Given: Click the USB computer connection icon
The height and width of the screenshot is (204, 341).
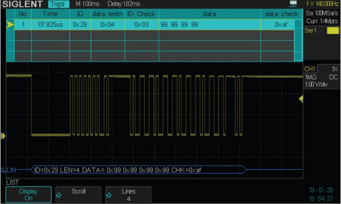Looking at the screenshot, I should [x=293, y=3].
